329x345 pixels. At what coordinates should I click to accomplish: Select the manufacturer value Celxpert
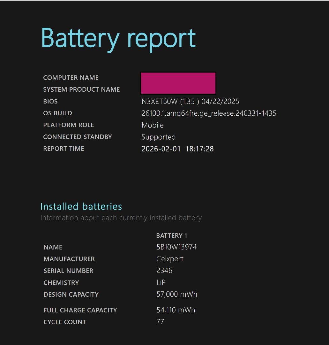click(170, 259)
